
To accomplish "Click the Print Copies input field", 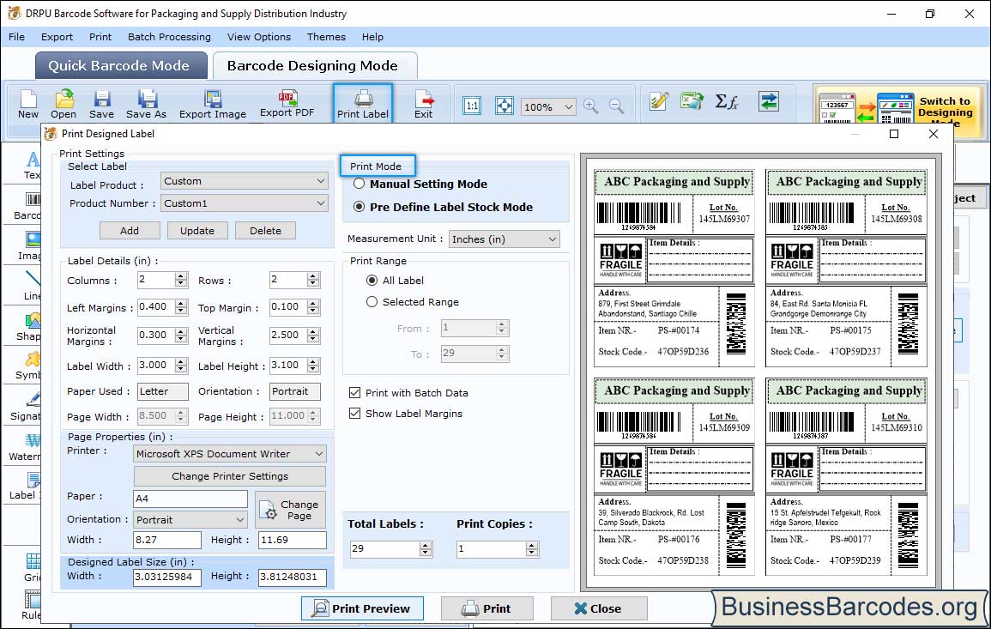I will click(x=491, y=548).
